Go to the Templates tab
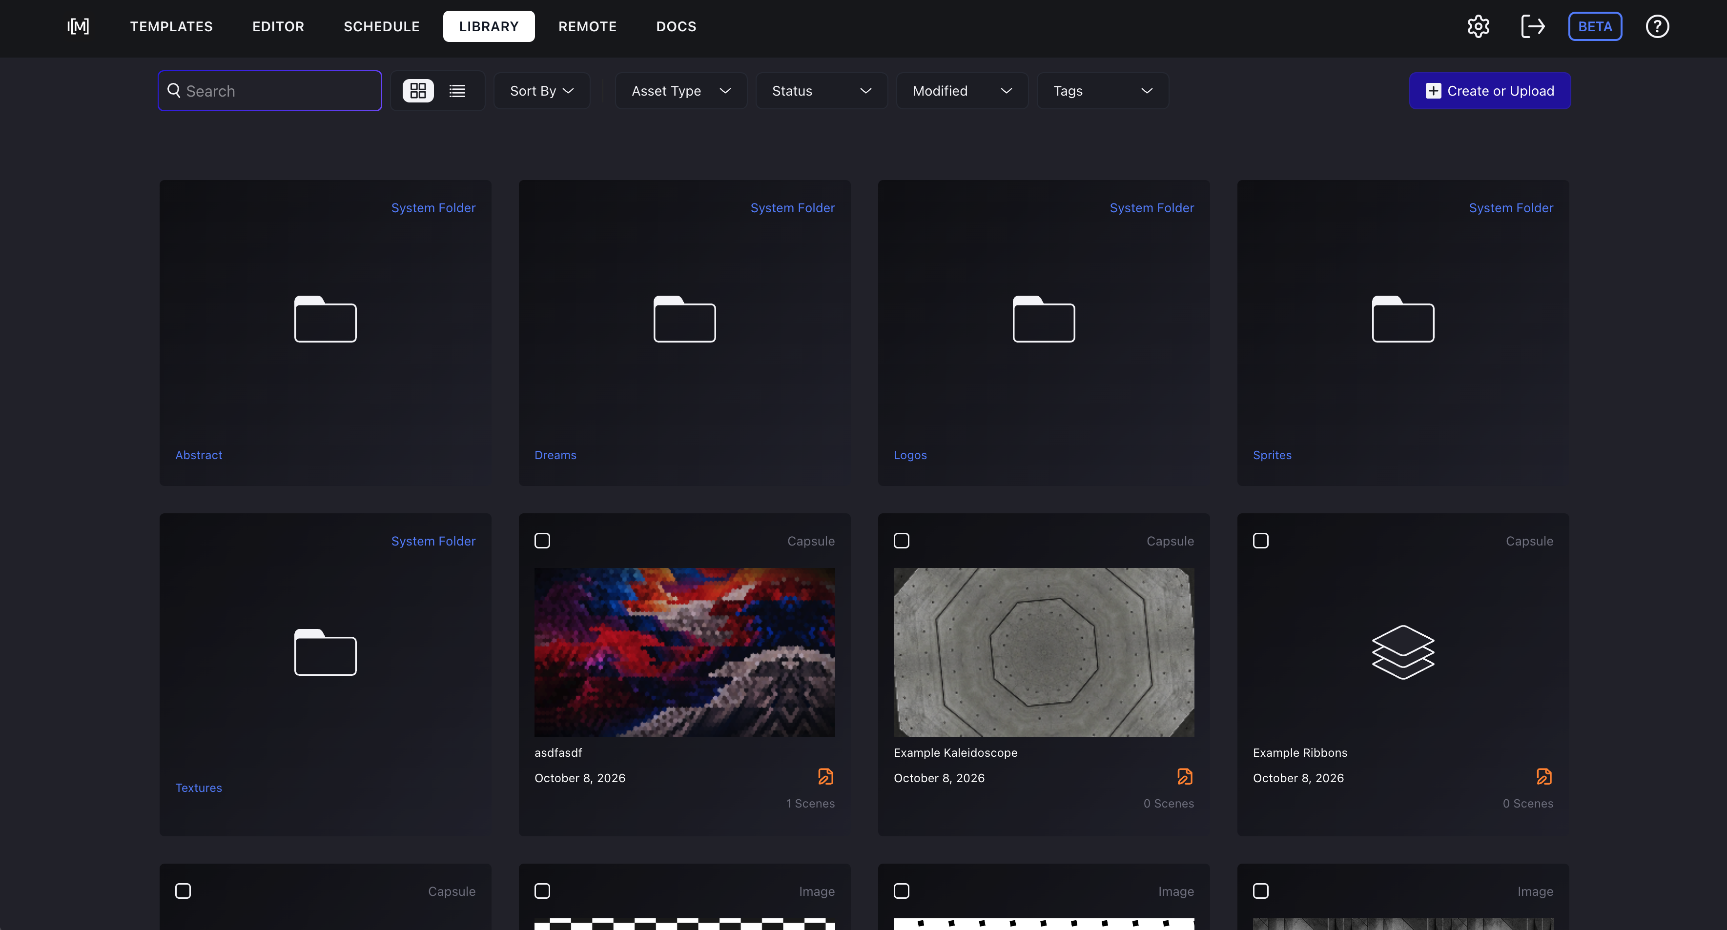The image size is (1727, 930). 172,26
